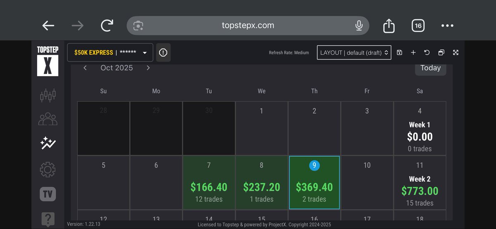
Task: Select October 9 cell showing $369.40
Action: [314, 182]
